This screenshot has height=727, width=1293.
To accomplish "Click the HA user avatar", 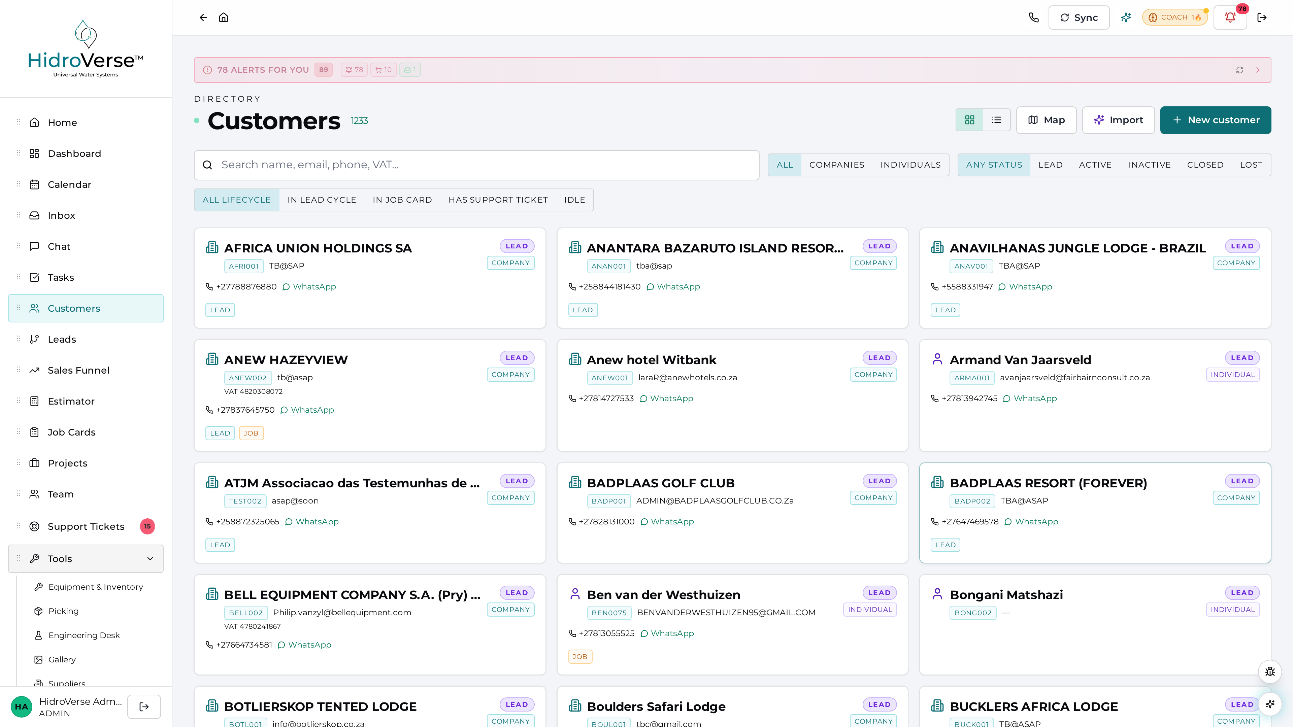I will [x=21, y=707].
